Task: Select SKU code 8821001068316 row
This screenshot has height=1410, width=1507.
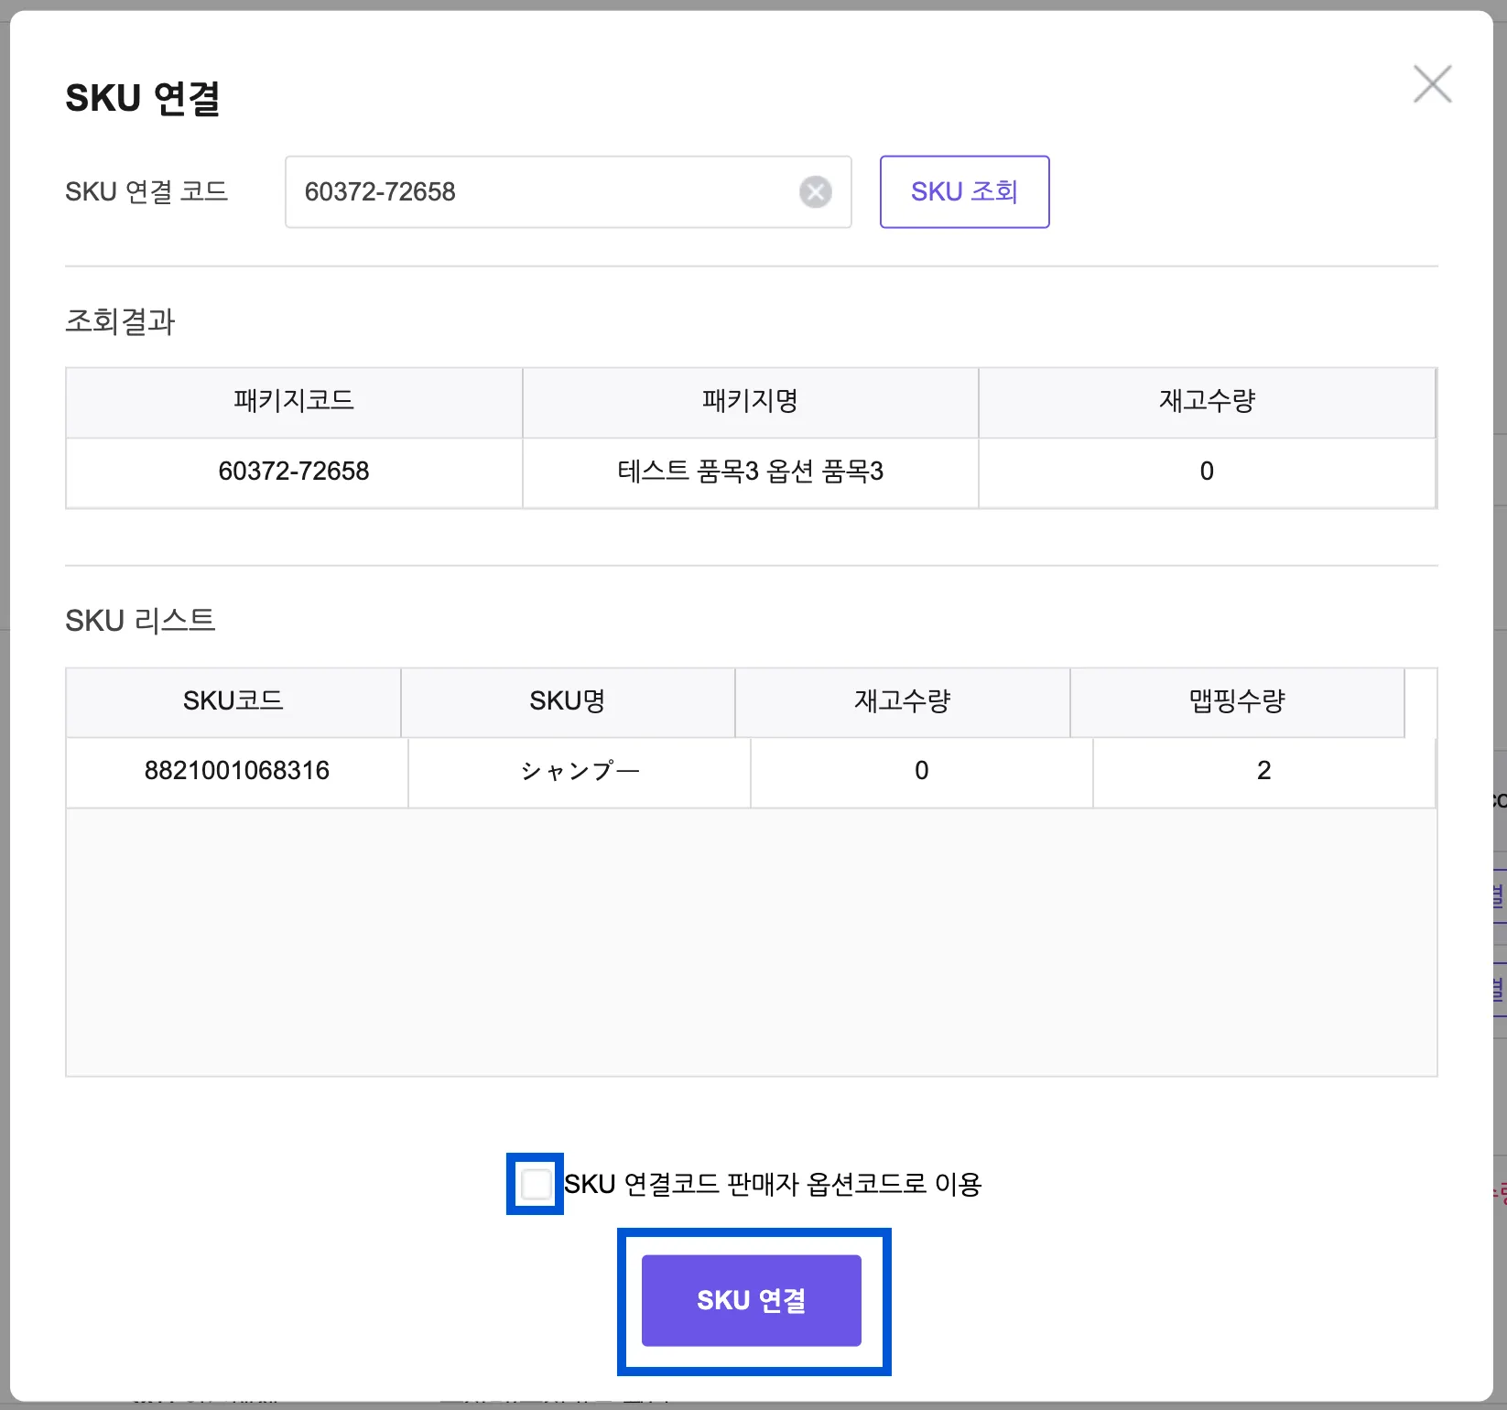Action: point(237,771)
